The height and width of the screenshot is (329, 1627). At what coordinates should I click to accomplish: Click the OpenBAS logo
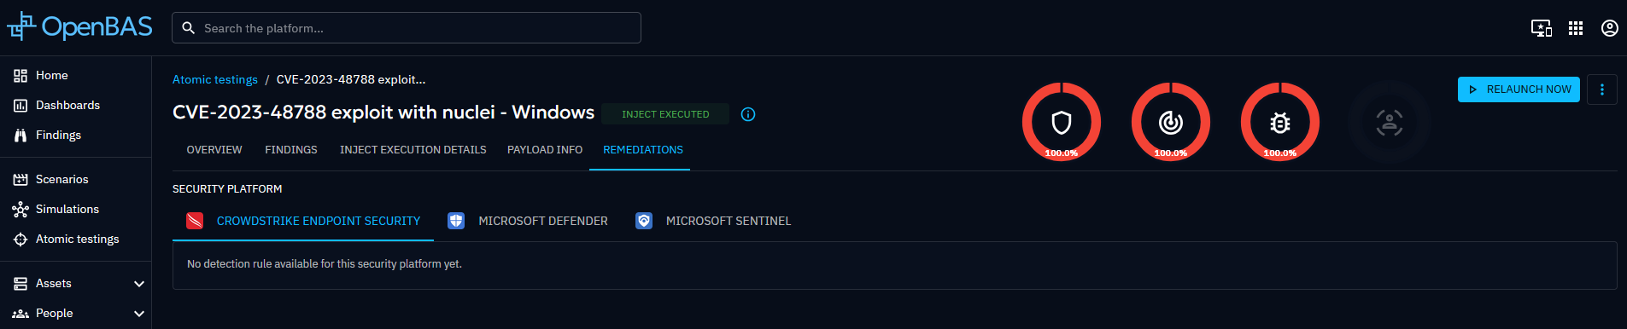(79, 27)
